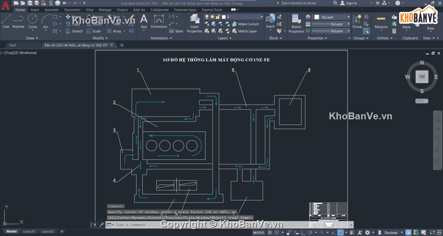443x236 pixels.
Task: Toggle polar tracking
Action: (310, 233)
